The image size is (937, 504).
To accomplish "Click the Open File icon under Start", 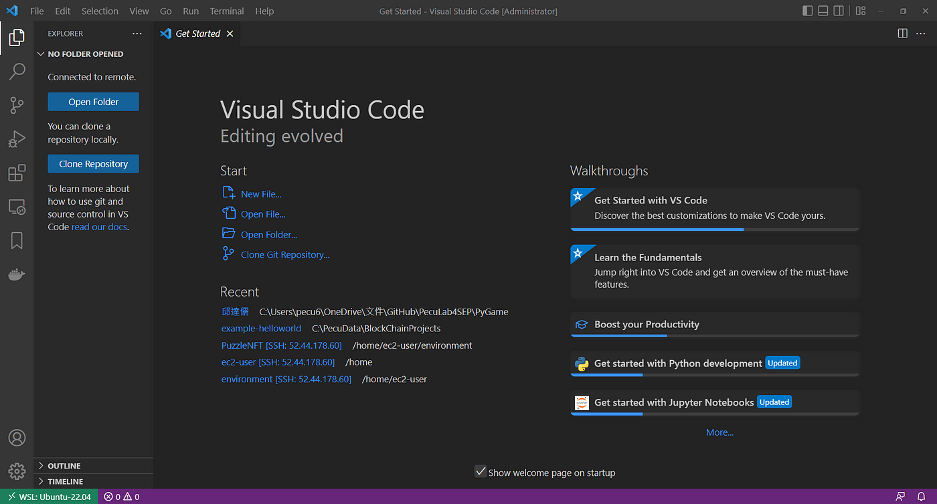I will pyautogui.click(x=228, y=213).
